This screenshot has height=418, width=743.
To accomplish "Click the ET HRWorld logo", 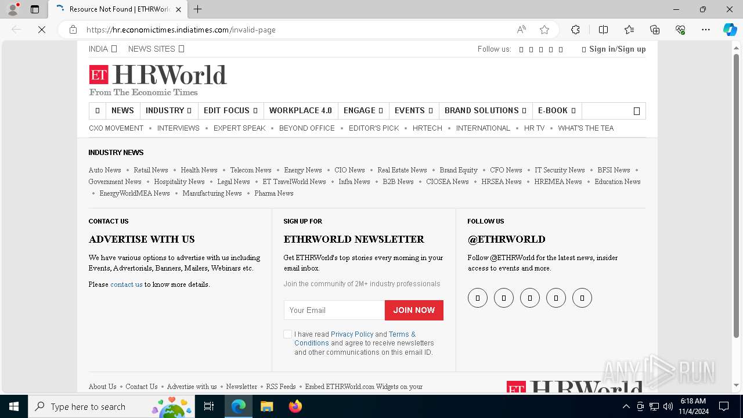I will point(158,80).
